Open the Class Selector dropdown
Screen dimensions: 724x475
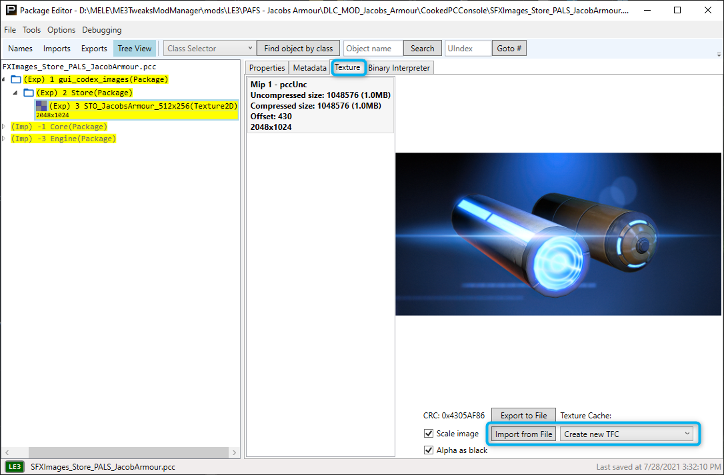click(209, 49)
